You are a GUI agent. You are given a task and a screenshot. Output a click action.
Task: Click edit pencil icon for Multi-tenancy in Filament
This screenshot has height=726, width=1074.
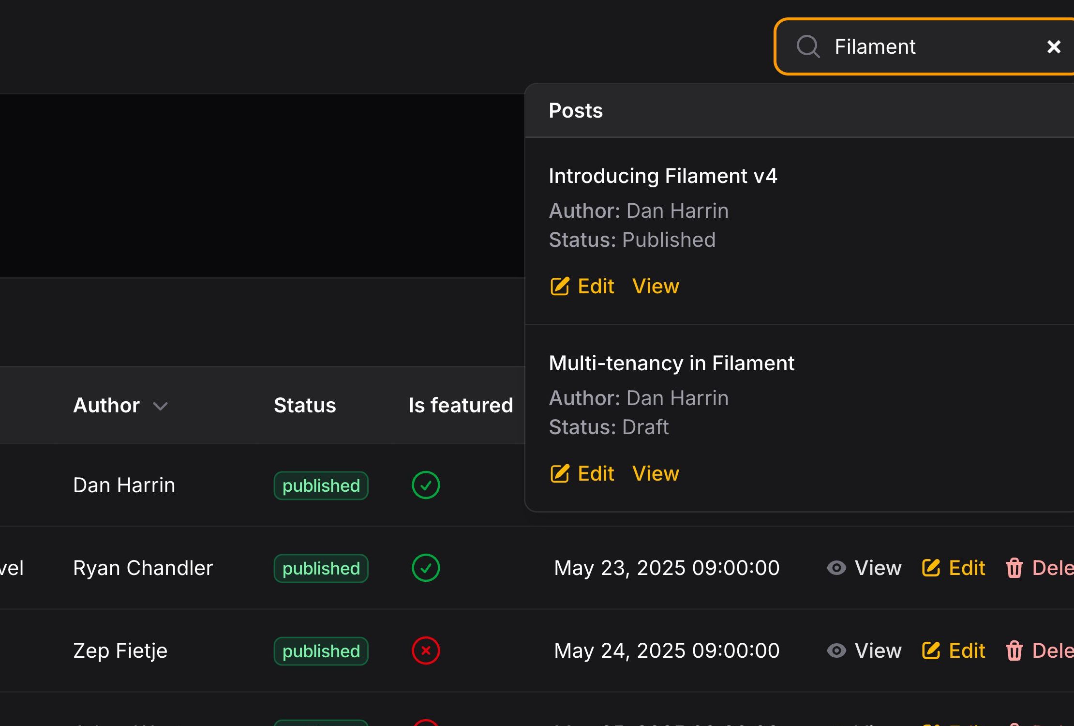pos(560,473)
